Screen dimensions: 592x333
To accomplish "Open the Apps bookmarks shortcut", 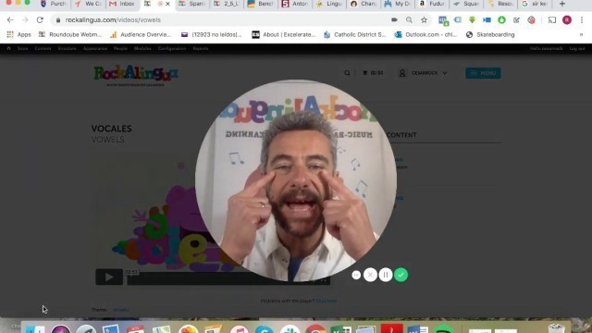I will (18, 35).
